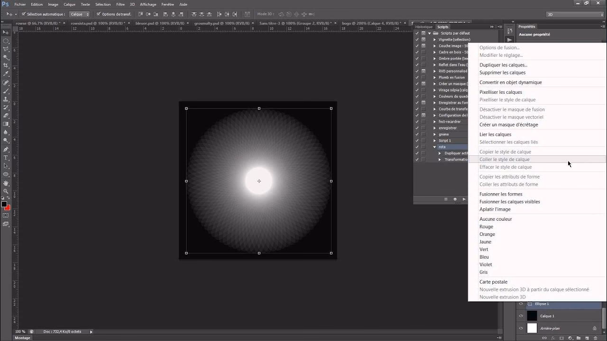
Task: Choose Aplatir l'image in the context menu
Action: click(495, 209)
